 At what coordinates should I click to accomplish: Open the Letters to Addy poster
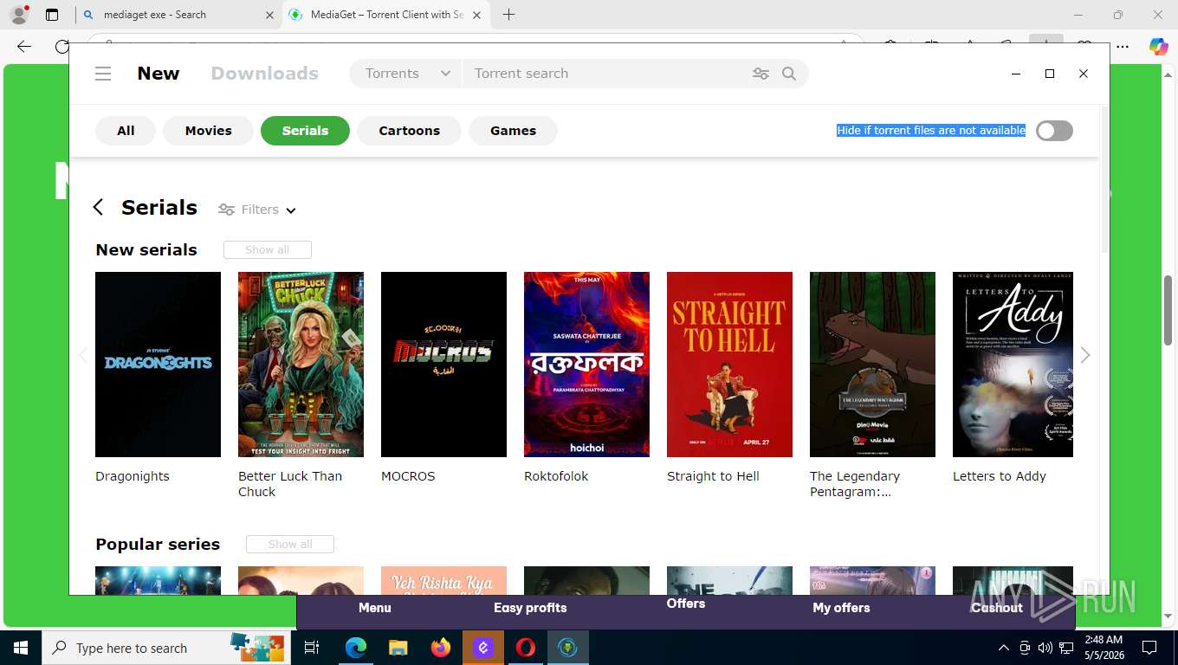pos(1013,365)
